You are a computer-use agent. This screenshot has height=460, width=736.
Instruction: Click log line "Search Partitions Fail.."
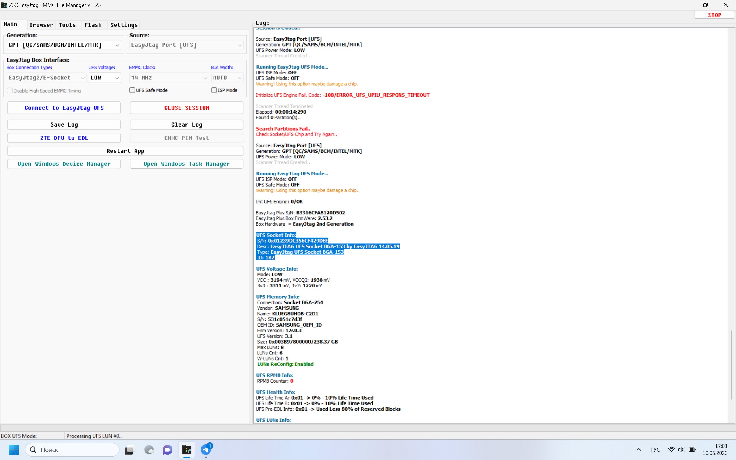pos(283,129)
